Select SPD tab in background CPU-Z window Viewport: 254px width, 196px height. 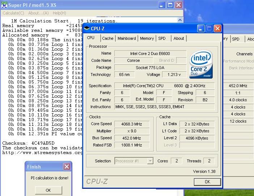tap(236, 39)
